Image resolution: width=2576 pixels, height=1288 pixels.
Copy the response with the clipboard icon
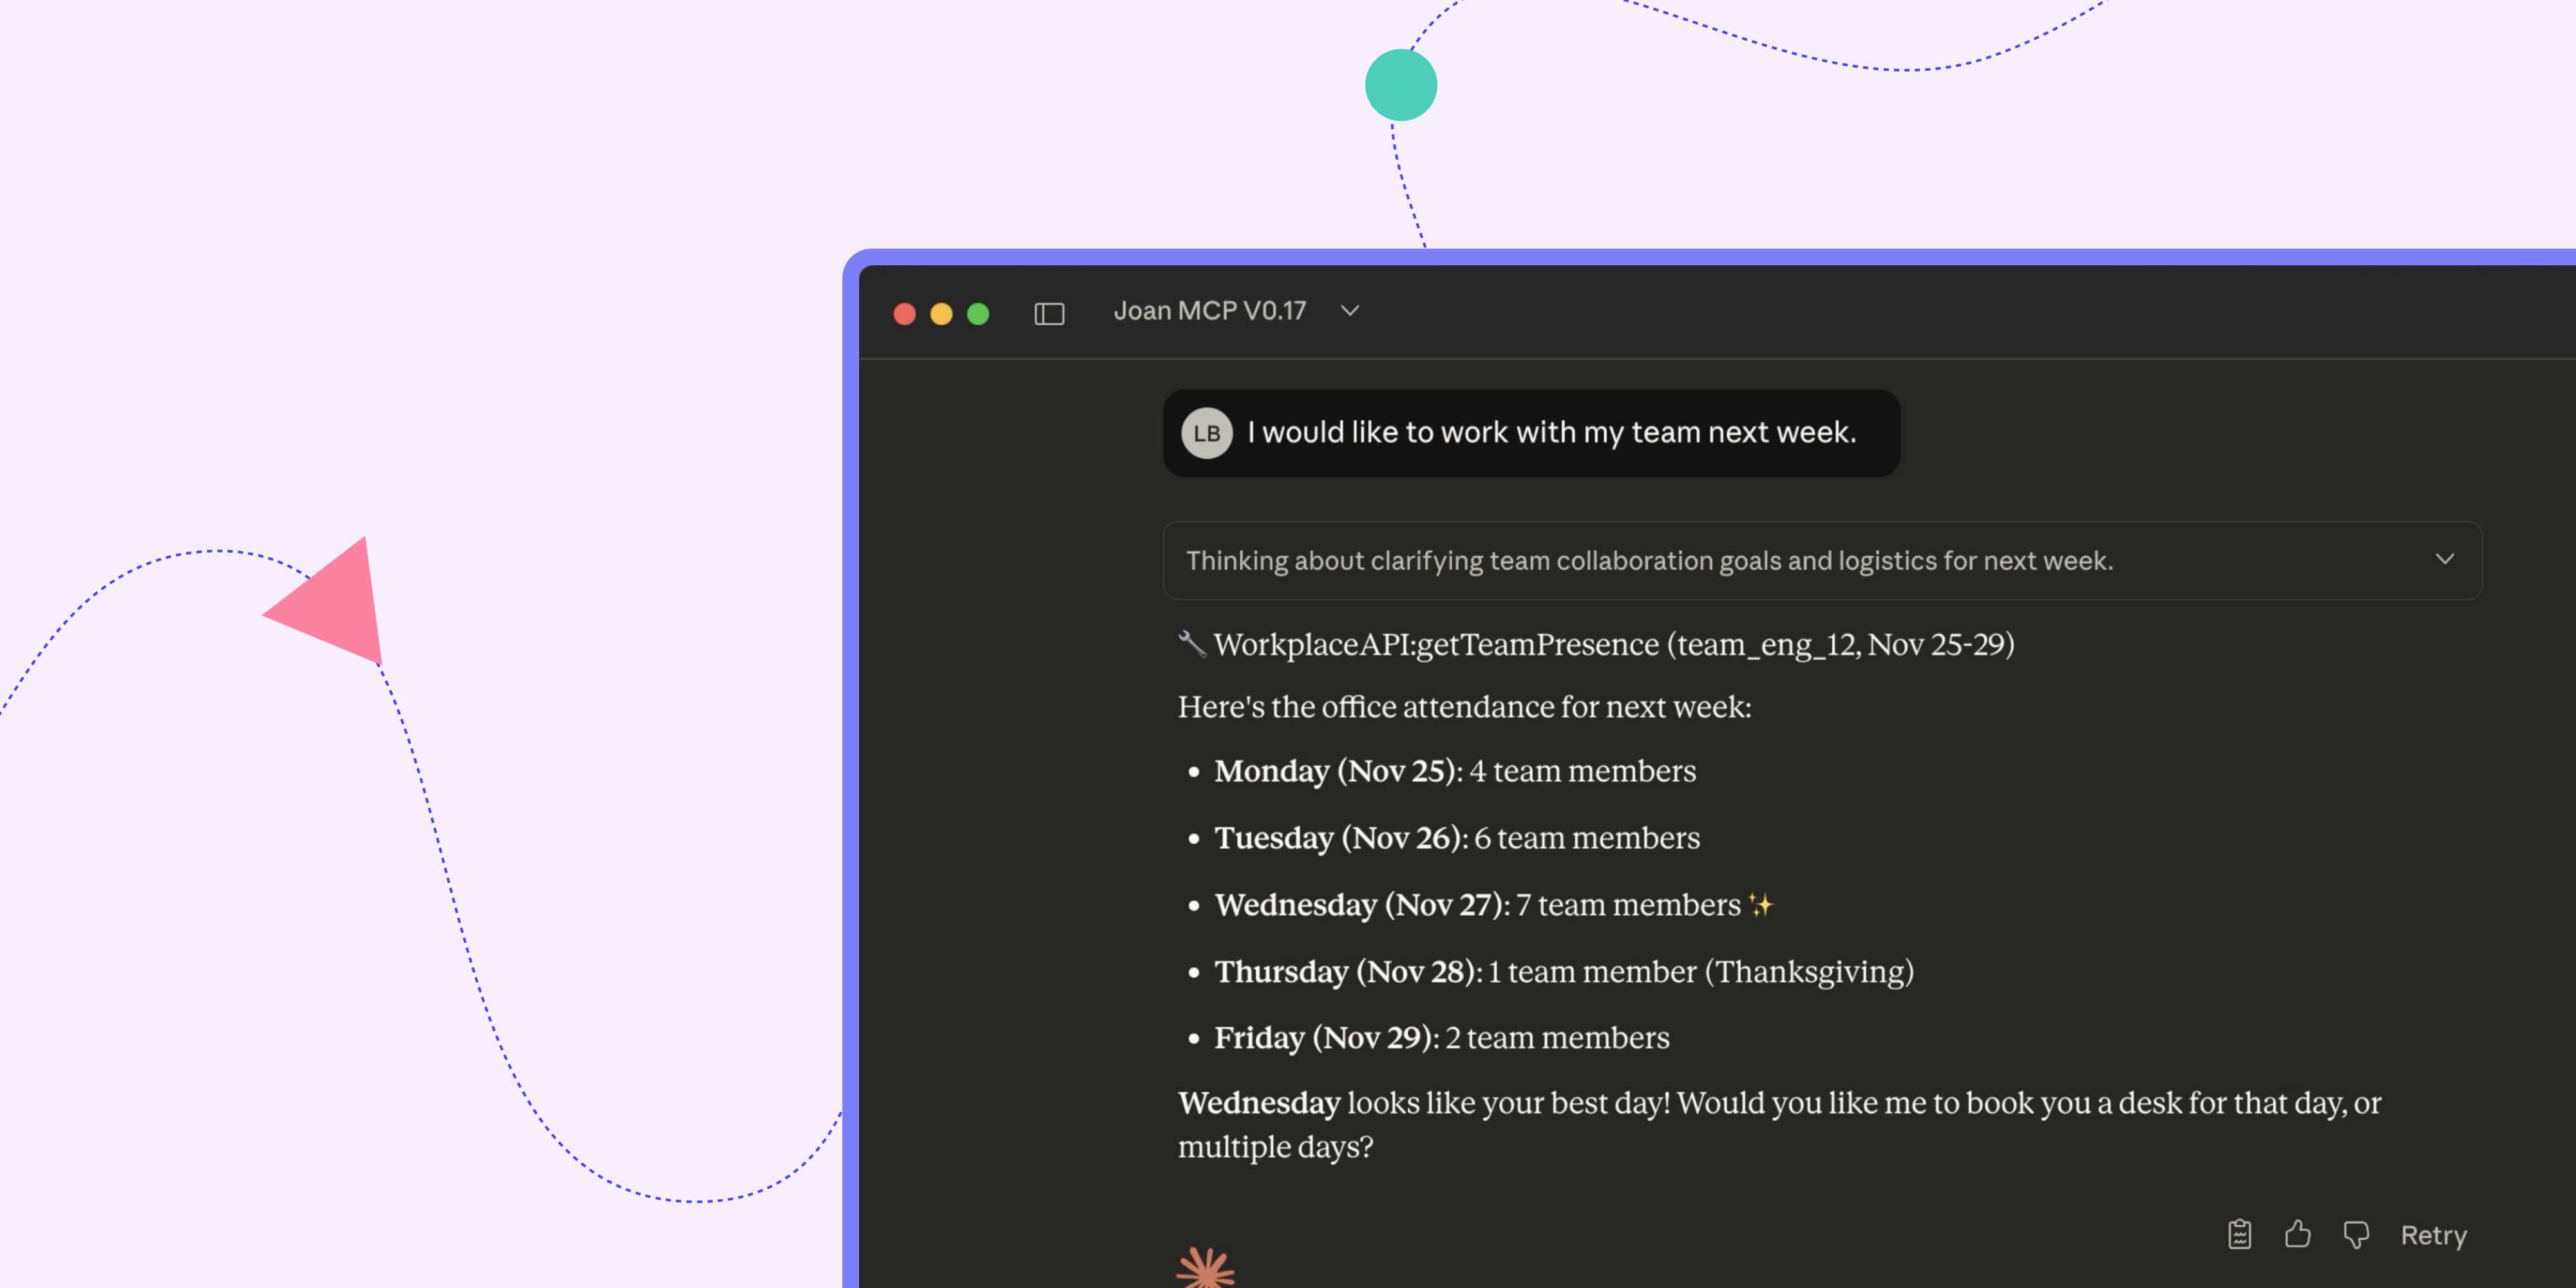2239,1234
